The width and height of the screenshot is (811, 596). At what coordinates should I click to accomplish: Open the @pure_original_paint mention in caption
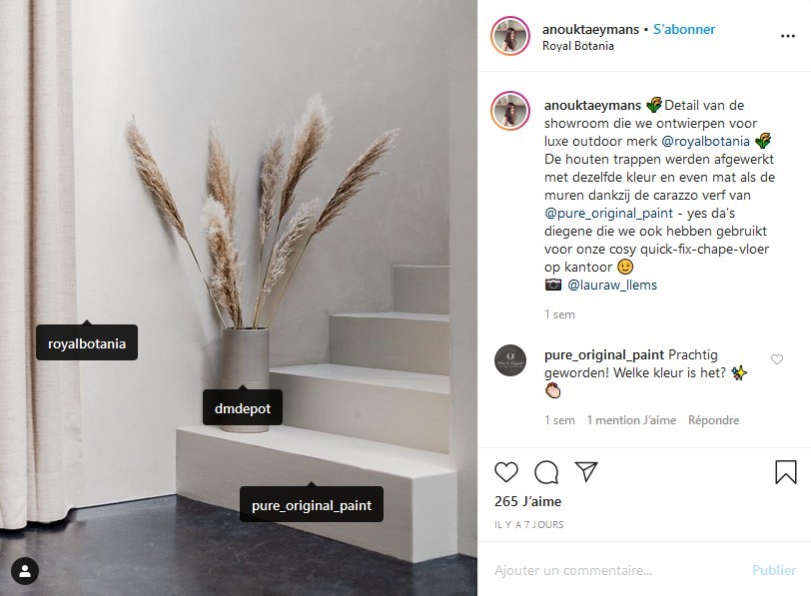(x=609, y=213)
